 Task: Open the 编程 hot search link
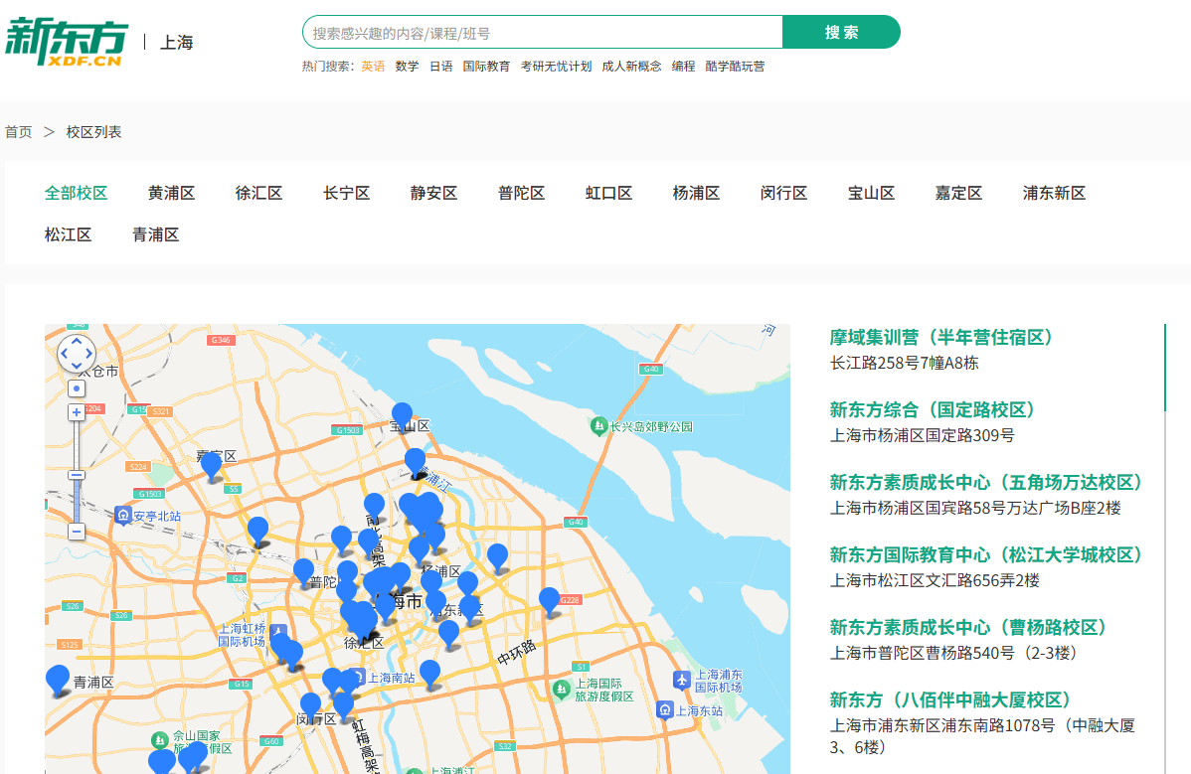pyautogui.click(x=684, y=66)
